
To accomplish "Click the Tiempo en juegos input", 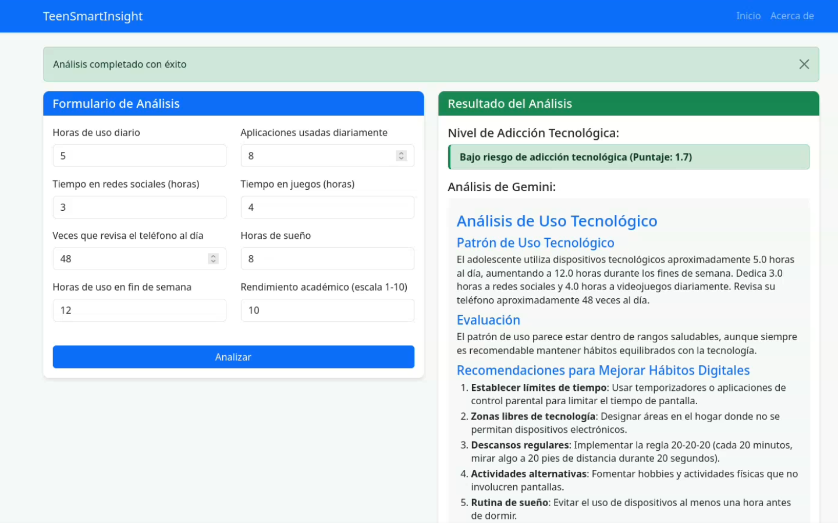I will coord(327,207).
